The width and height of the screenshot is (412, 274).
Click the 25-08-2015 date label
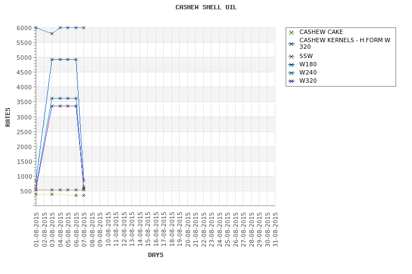pos(227,230)
